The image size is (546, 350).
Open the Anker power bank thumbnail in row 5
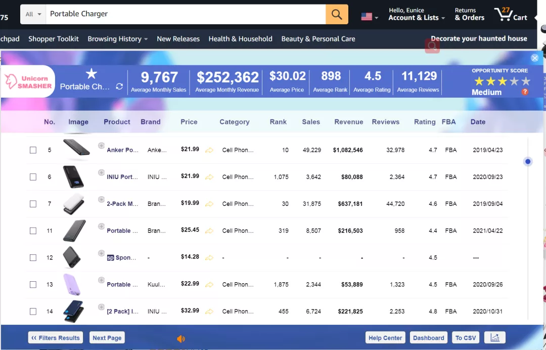tap(77, 149)
